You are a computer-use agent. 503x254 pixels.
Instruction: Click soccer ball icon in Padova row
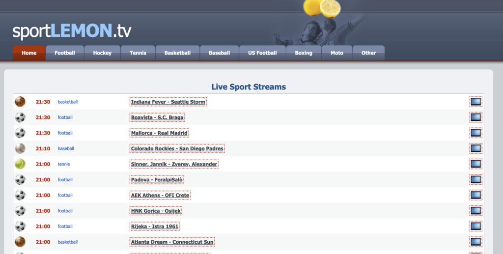pyautogui.click(x=20, y=180)
